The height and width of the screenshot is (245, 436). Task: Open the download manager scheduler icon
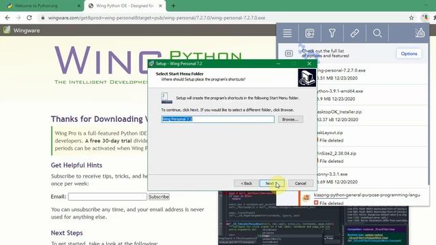310,33
